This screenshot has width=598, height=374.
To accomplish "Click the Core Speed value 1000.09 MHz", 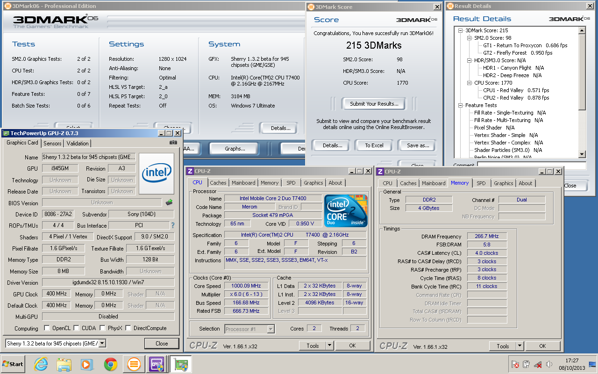I will click(x=246, y=286).
